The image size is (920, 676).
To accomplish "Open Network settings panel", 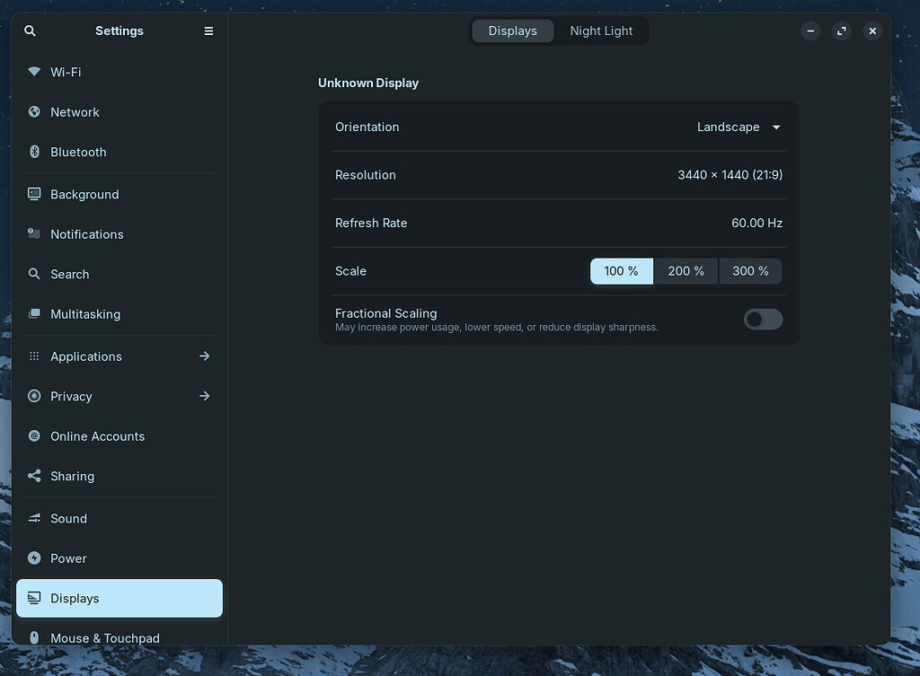I will pyautogui.click(x=119, y=112).
